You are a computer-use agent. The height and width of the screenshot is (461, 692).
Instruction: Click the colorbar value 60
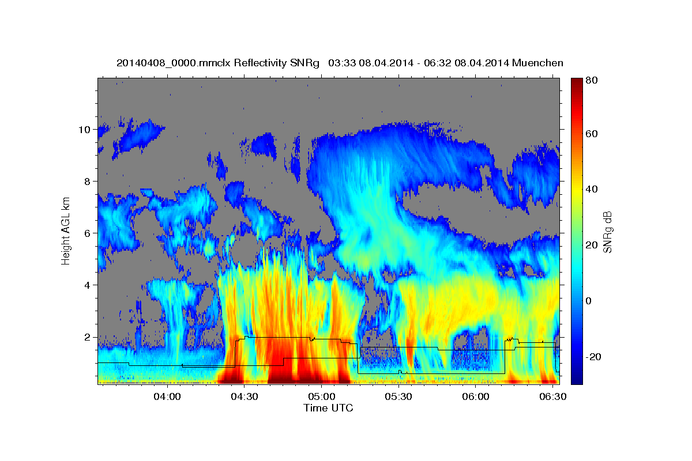pos(591,134)
